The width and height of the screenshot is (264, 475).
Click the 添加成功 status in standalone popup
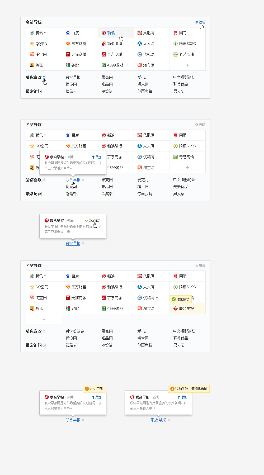point(93,221)
